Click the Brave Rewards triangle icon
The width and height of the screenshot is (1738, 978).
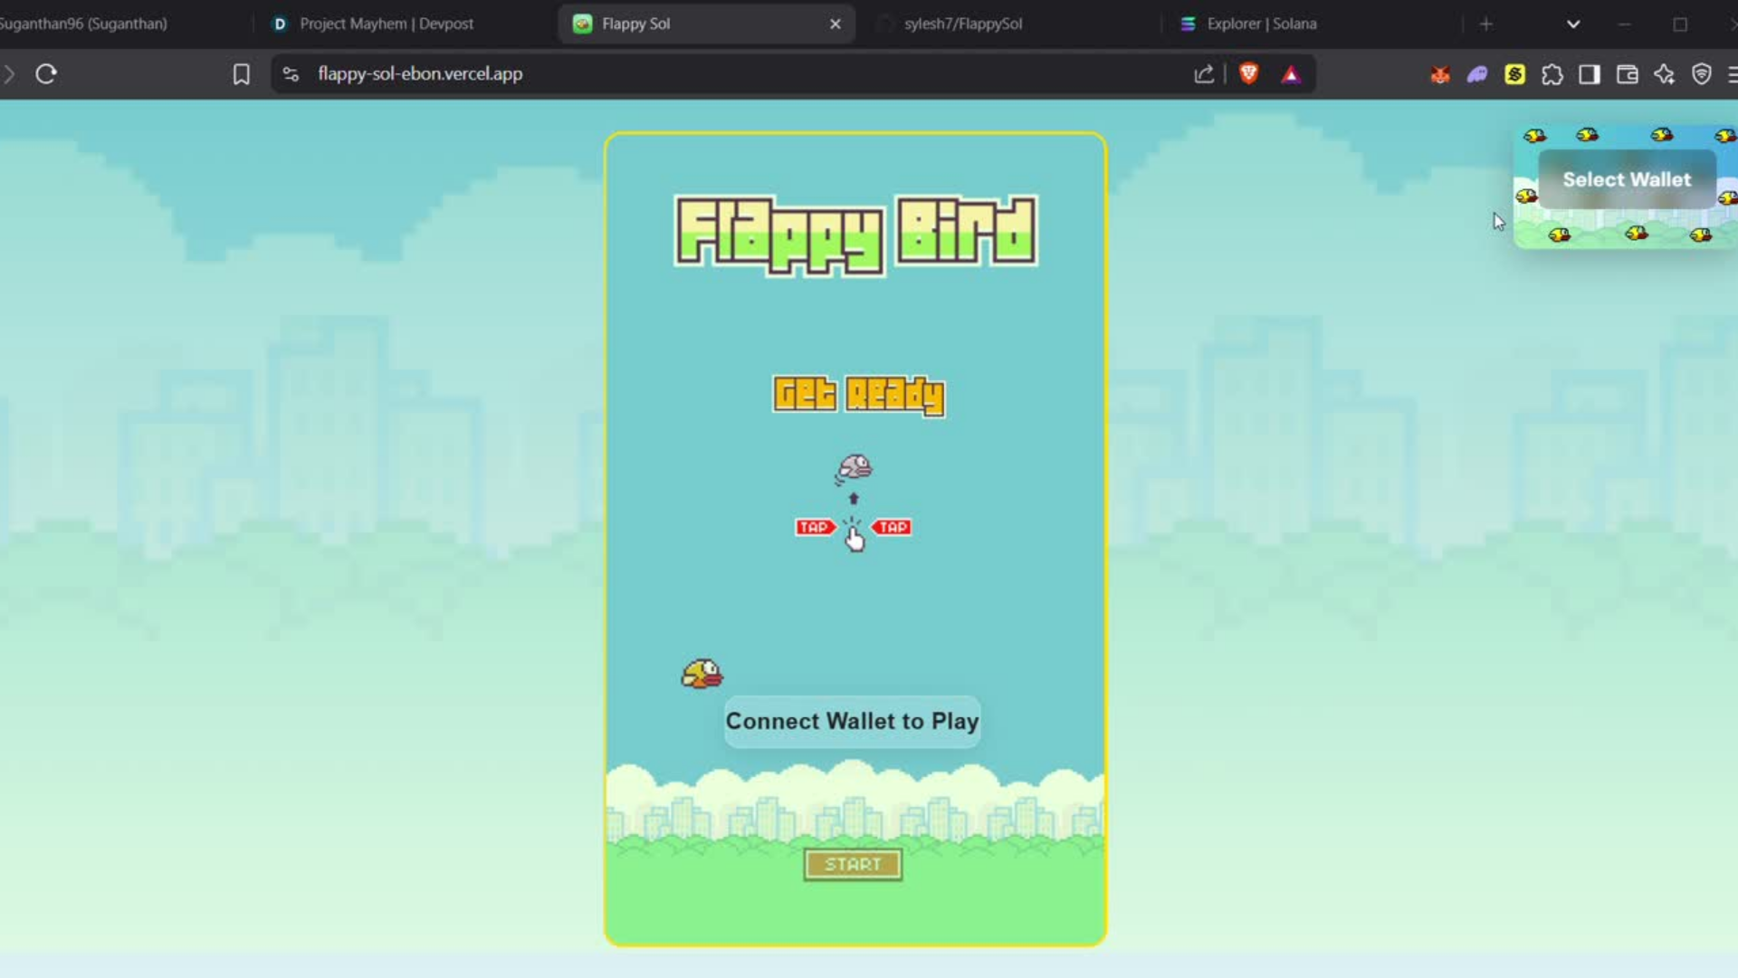click(1291, 74)
